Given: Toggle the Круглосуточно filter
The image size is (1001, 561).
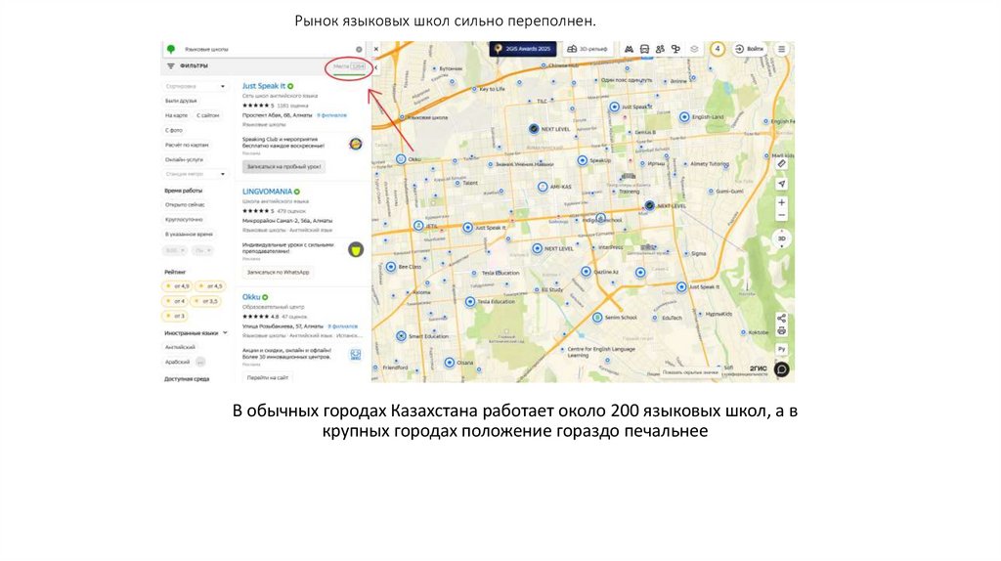Looking at the screenshot, I should click(184, 220).
